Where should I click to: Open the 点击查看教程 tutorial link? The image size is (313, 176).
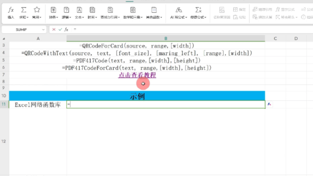(137, 75)
